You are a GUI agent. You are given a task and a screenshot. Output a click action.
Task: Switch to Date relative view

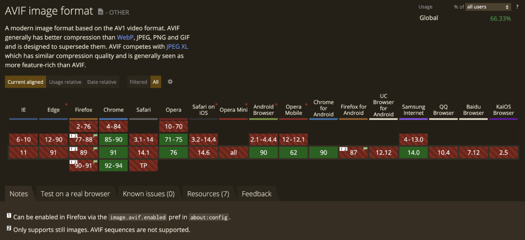(x=102, y=82)
